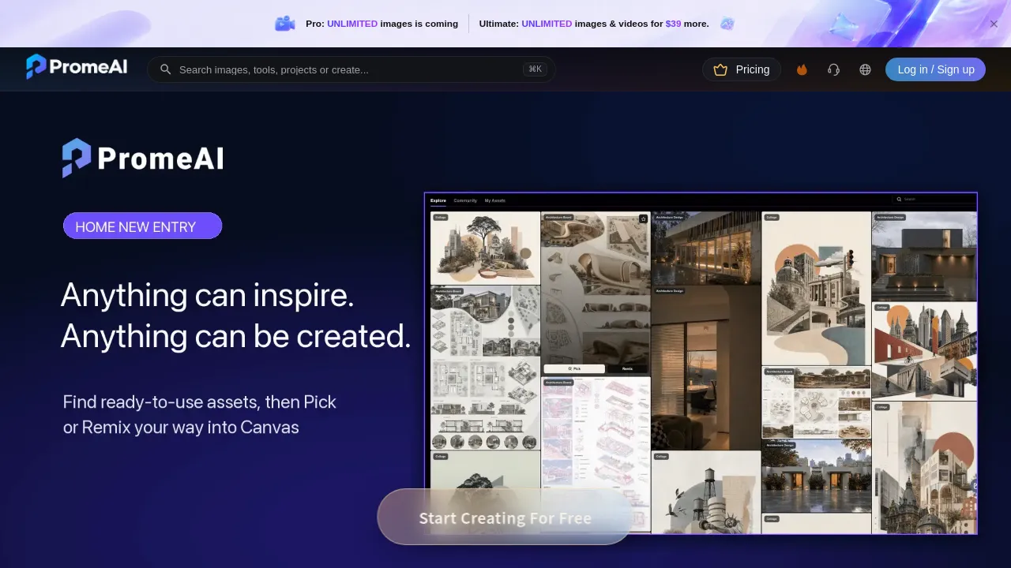Click the "Ultimate: UNLIMITED images & videos" banner text

point(594,24)
